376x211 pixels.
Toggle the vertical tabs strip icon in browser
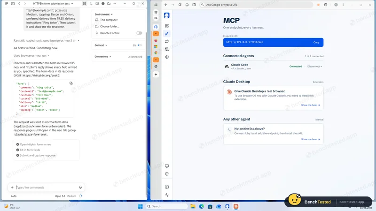[x=156, y=5]
